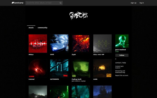Open Contact Jack Instinct link
Screen dimensions: 157x98
(x=119, y=67)
